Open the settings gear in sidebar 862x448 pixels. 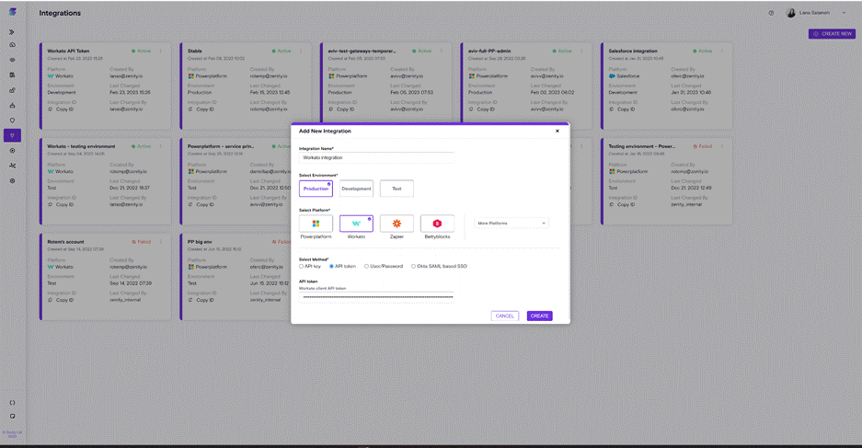coord(12,181)
